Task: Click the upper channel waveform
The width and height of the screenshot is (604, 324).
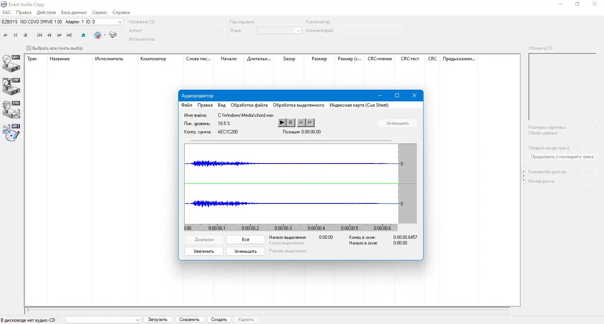Action: tap(291, 164)
